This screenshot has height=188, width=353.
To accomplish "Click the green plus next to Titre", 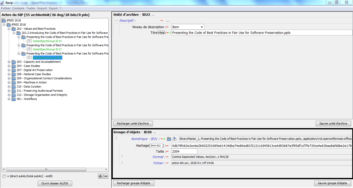I will [x=170, y=33].
